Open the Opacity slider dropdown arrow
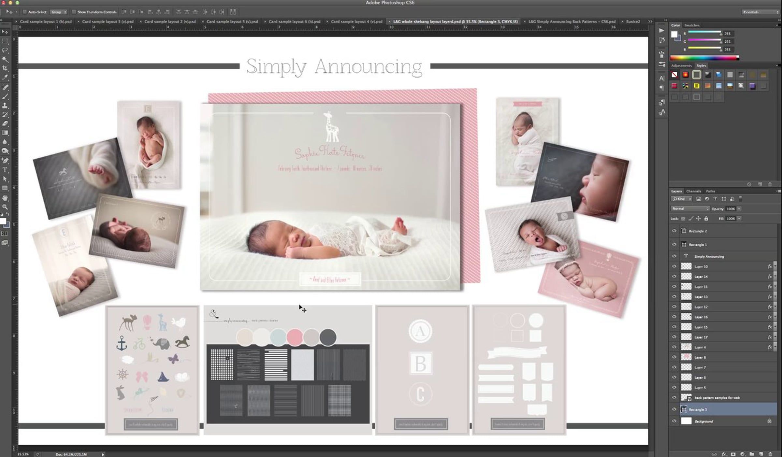The height and width of the screenshot is (457, 782). coord(739,208)
